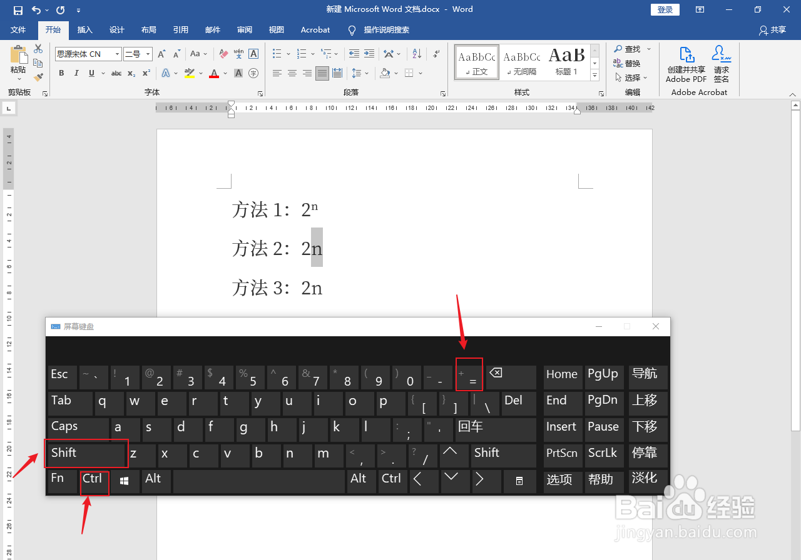The height and width of the screenshot is (560, 801).
Task: Toggle superscript x² button
Action: click(146, 73)
